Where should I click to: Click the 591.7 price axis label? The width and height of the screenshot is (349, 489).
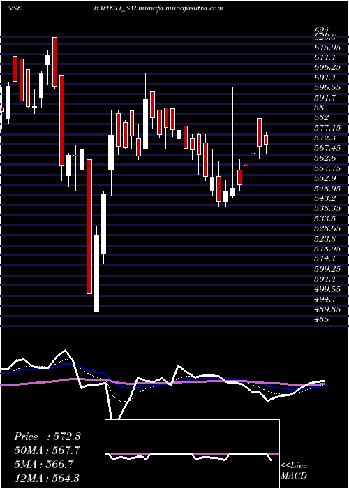pyautogui.click(x=325, y=97)
